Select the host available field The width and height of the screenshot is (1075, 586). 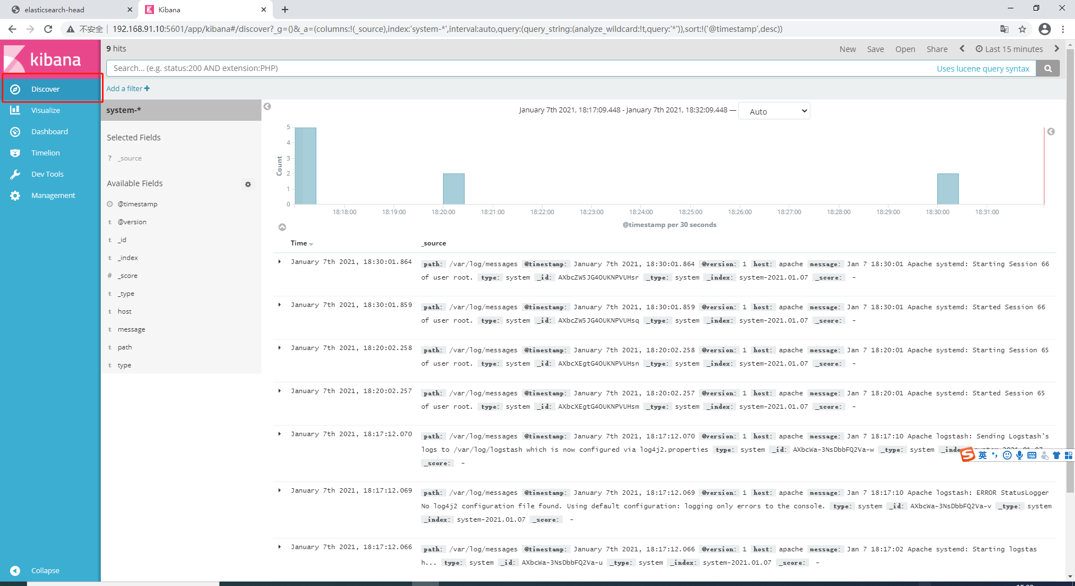(124, 311)
